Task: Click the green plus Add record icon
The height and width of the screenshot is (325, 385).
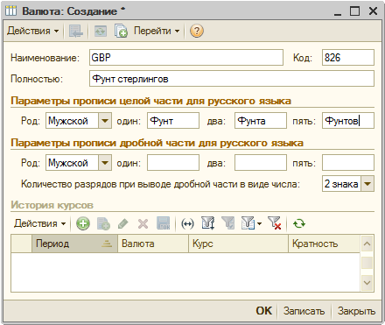Action: [83, 224]
